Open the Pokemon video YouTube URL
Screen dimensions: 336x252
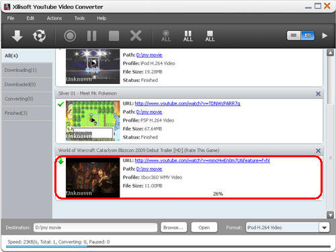point(187,103)
